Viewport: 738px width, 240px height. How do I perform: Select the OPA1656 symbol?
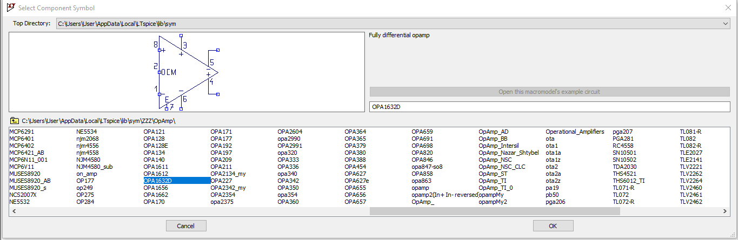(x=156, y=188)
